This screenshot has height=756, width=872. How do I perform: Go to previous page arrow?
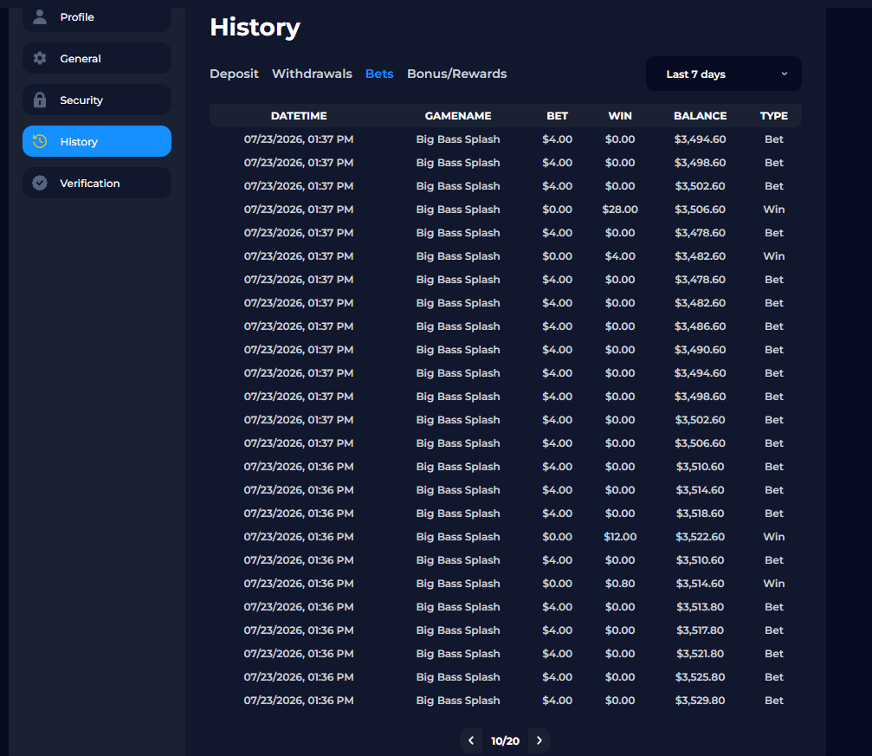pos(471,740)
